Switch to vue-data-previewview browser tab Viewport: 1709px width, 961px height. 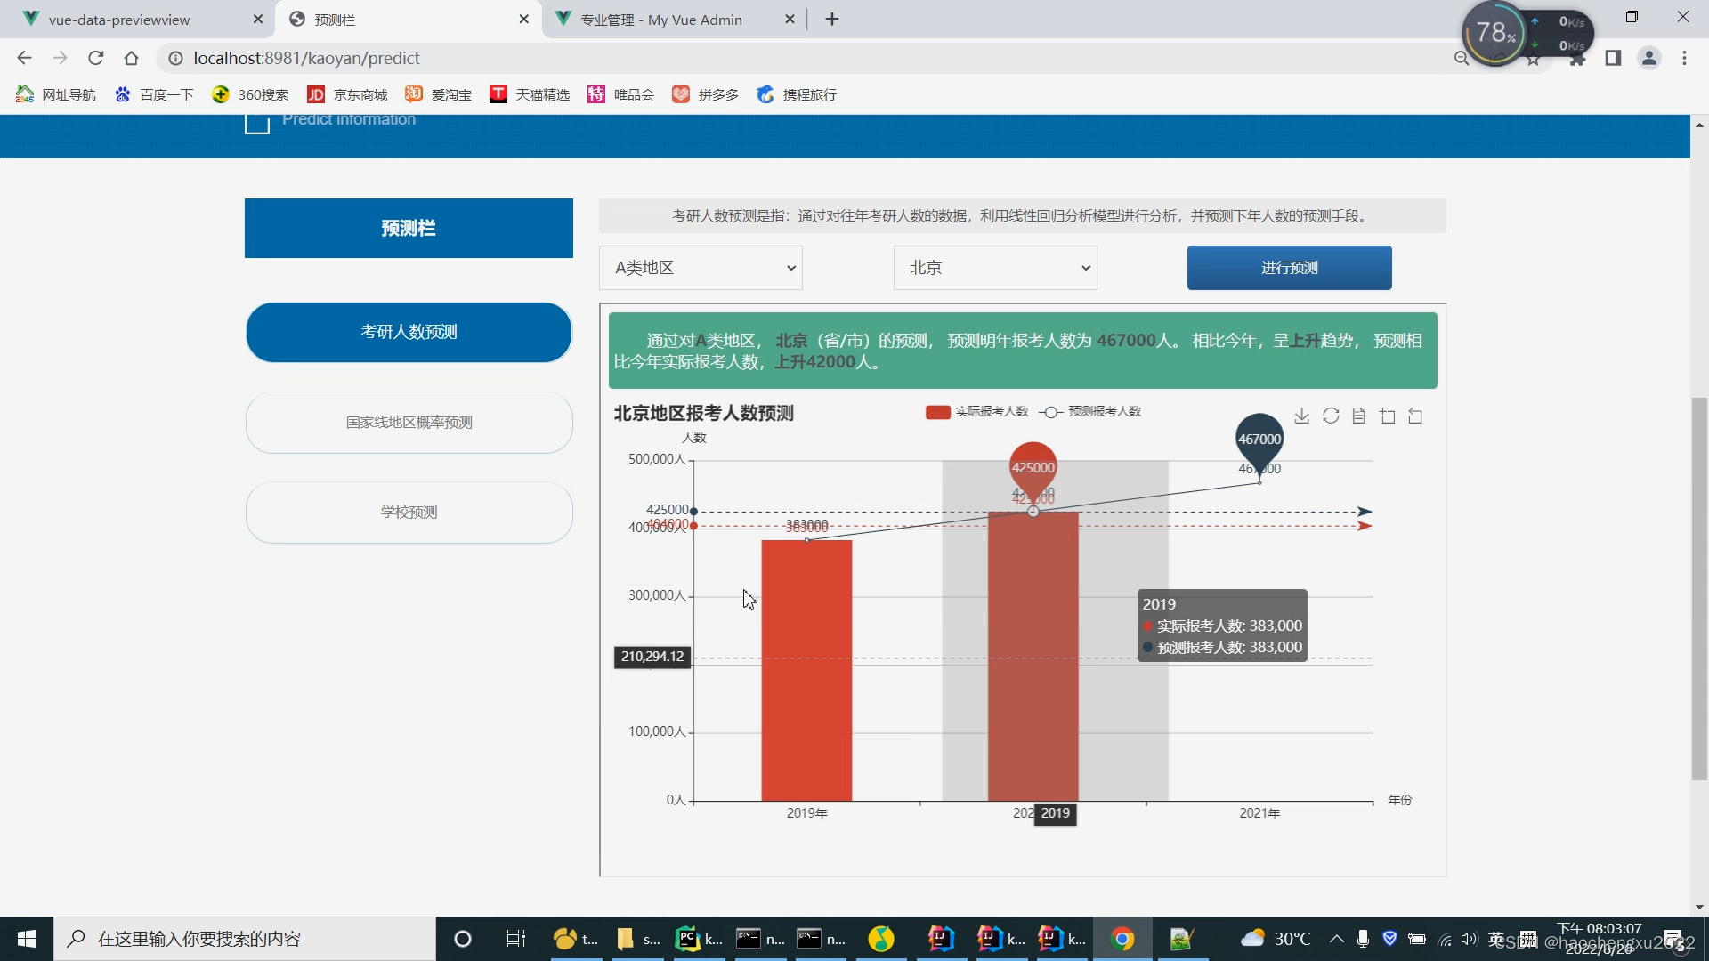tap(119, 20)
